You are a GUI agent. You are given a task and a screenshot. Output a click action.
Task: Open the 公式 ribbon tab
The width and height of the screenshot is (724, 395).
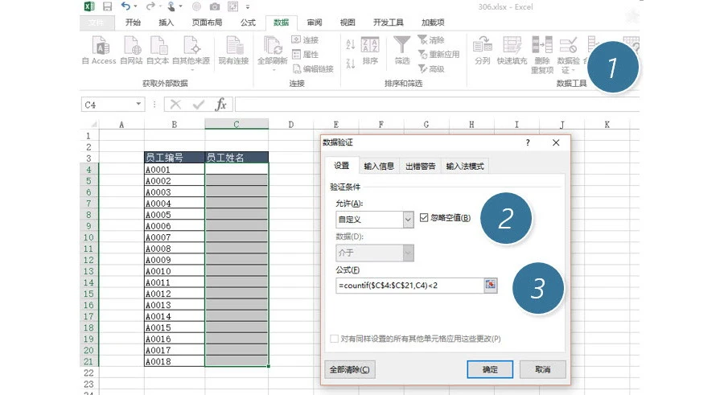(248, 23)
